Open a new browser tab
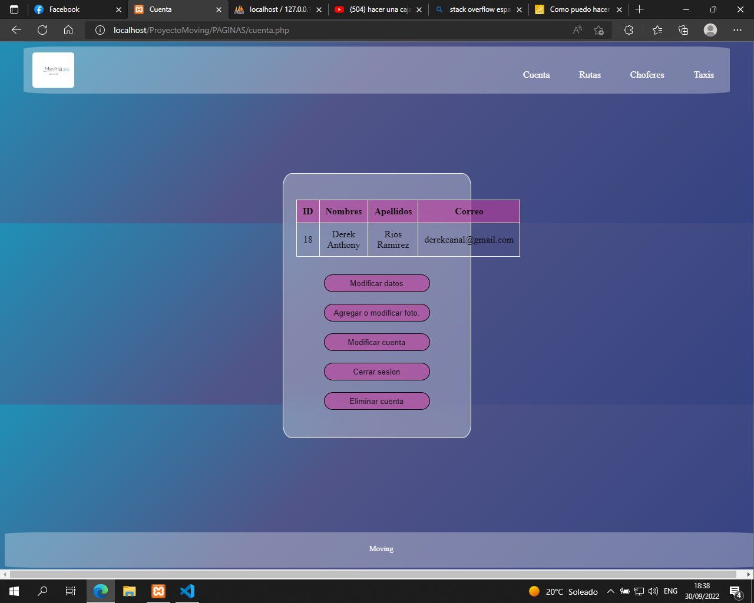The width and height of the screenshot is (754, 603). (x=640, y=9)
